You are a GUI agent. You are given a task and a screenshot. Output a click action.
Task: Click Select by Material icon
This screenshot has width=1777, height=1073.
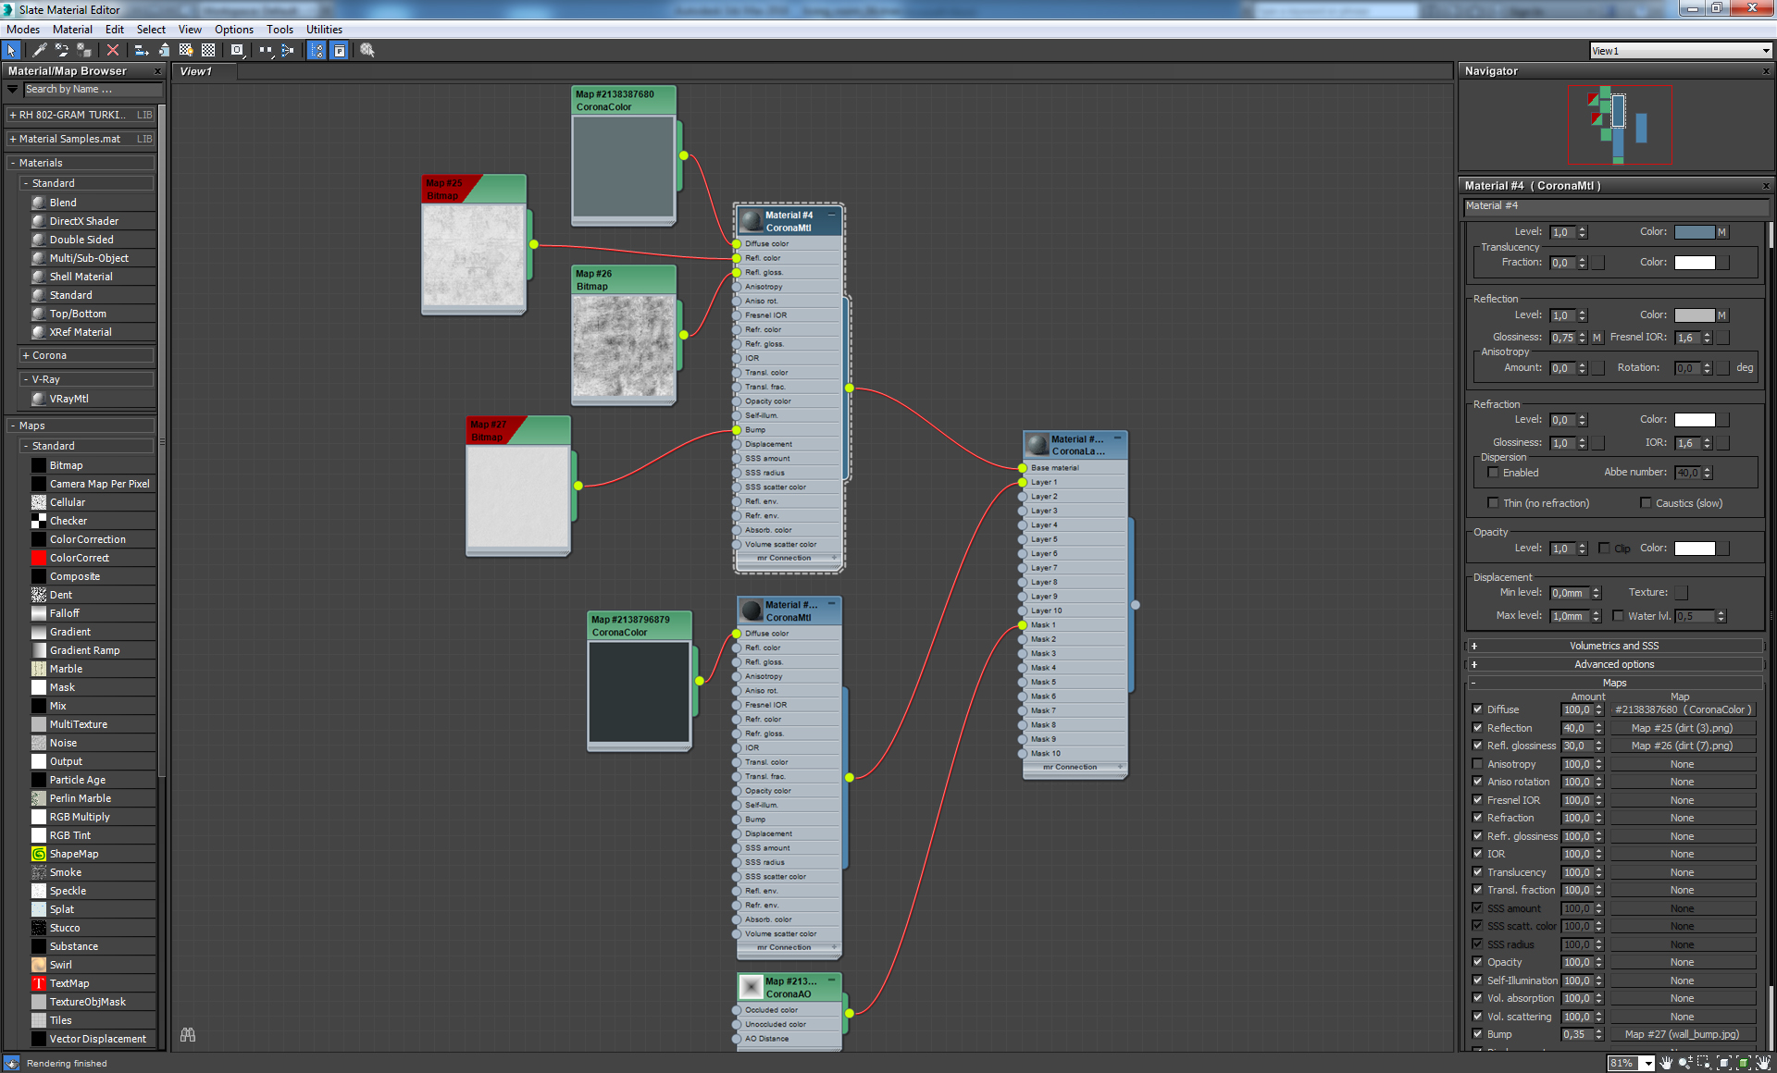pos(367,50)
